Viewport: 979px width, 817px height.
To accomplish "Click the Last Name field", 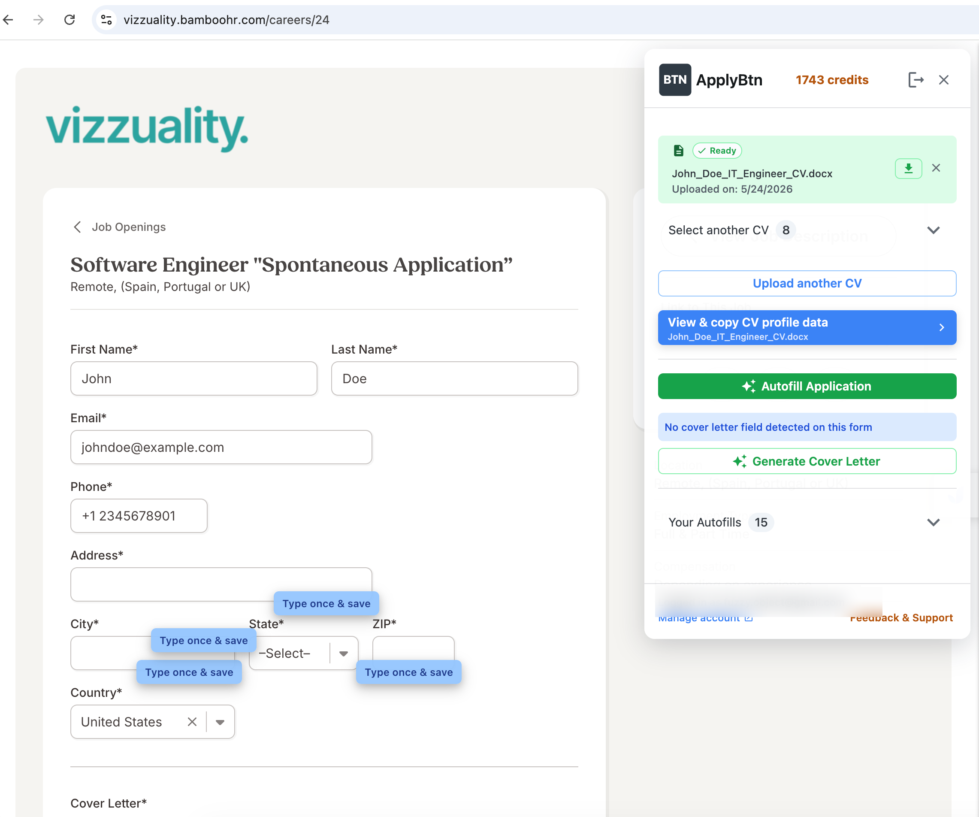I will [455, 378].
